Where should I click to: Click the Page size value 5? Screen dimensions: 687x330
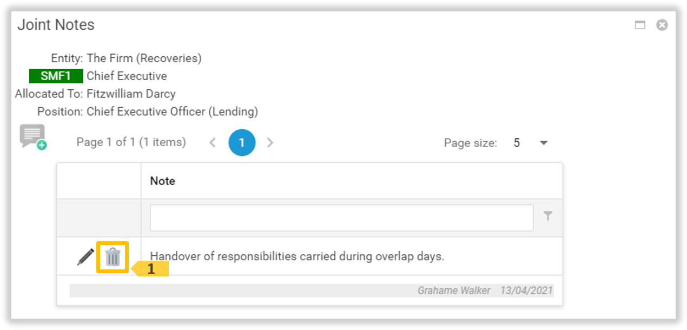[x=517, y=143]
